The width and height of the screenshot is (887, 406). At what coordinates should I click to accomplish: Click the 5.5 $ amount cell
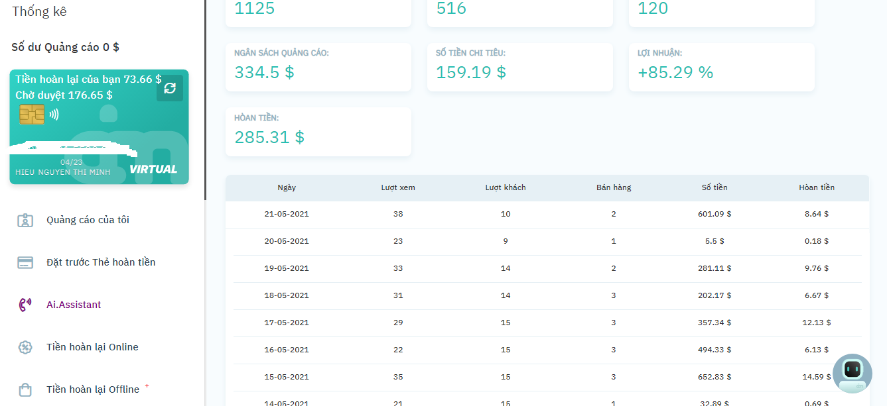(715, 241)
